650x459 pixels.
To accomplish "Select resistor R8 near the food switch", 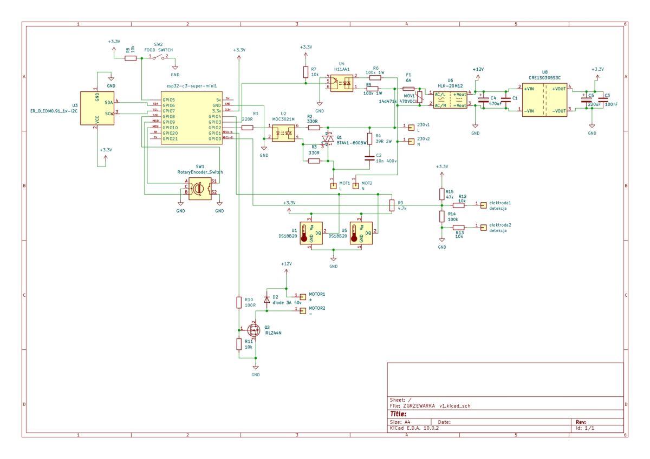I will [131, 57].
